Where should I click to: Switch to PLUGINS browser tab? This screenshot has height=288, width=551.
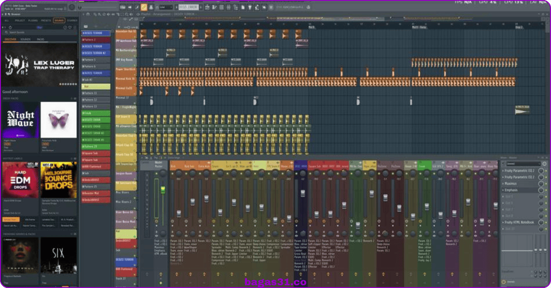pos(33,21)
